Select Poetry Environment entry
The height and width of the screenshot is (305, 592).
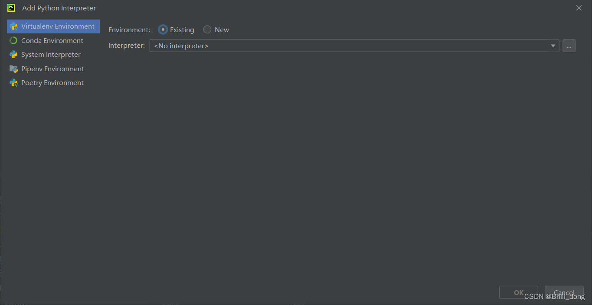(53, 83)
